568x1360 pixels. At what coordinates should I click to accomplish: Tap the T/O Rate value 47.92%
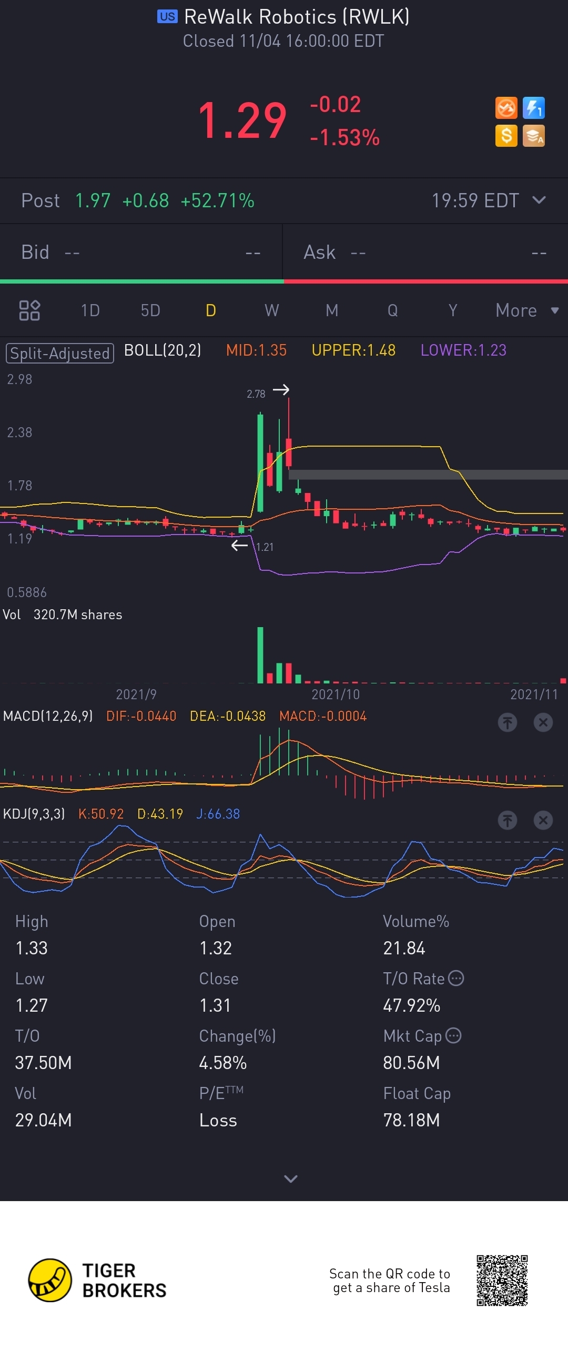[x=412, y=1005]
